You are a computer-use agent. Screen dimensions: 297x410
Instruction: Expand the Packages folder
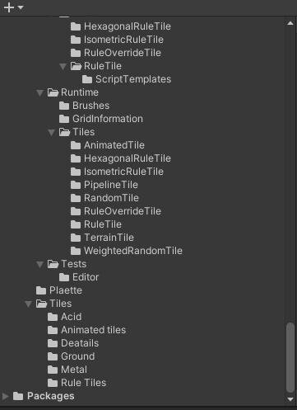coord(5,396)
